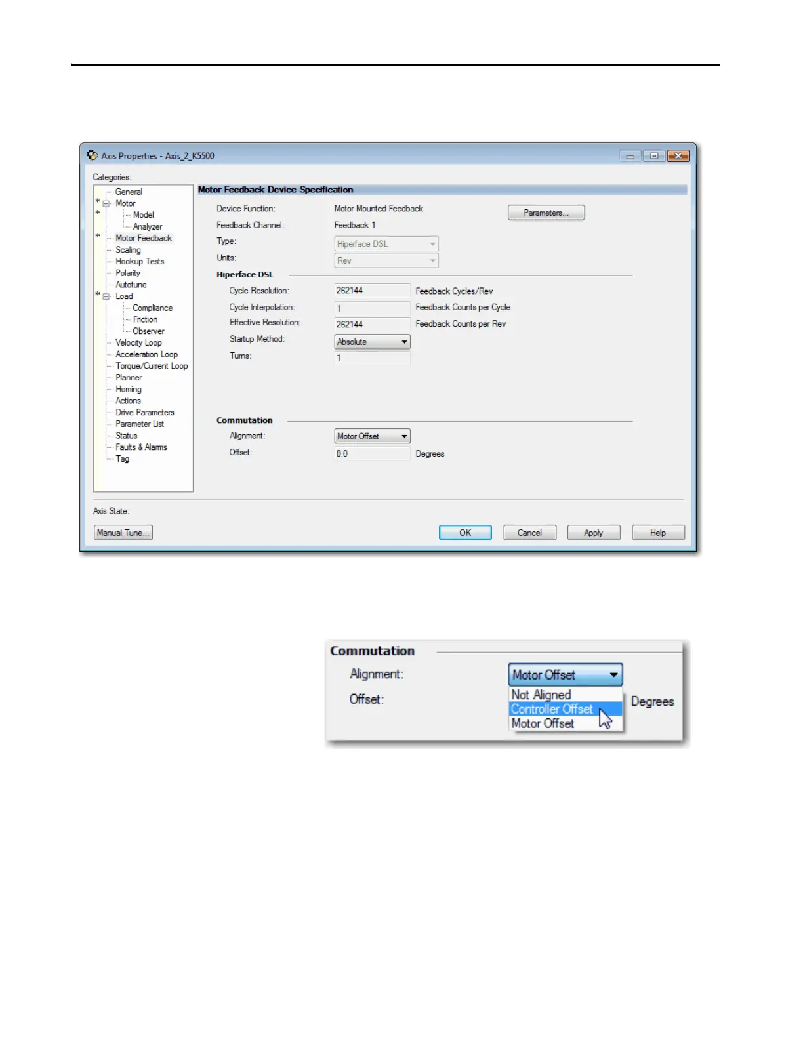
Task: Open the Startup Method dropdown
Action: (372, 342)
